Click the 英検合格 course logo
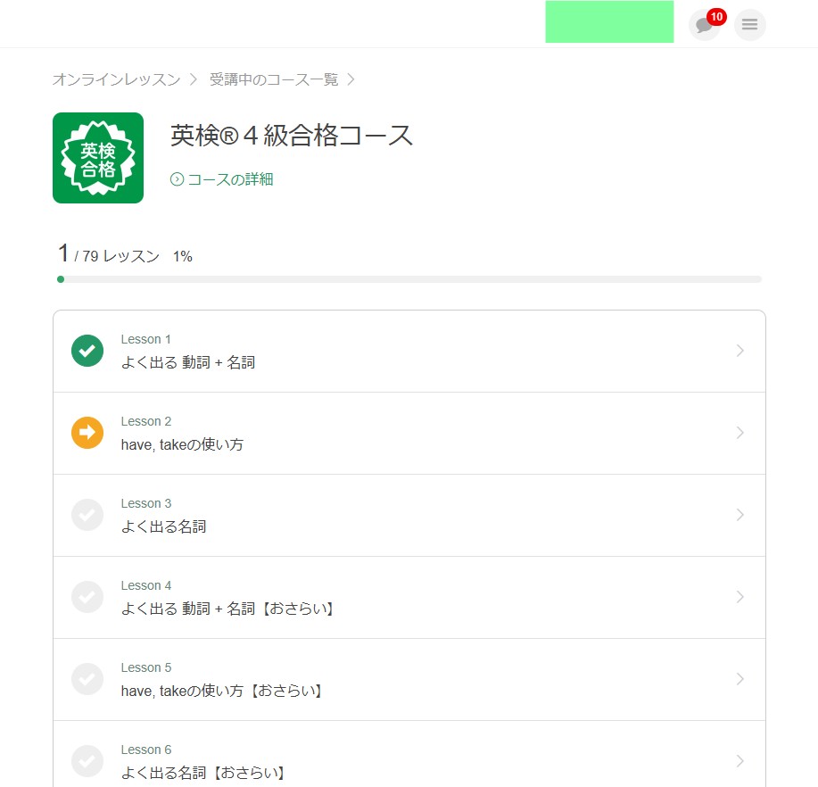The height and width of the screenshot is (787, 818). click(x=98, y=158)
